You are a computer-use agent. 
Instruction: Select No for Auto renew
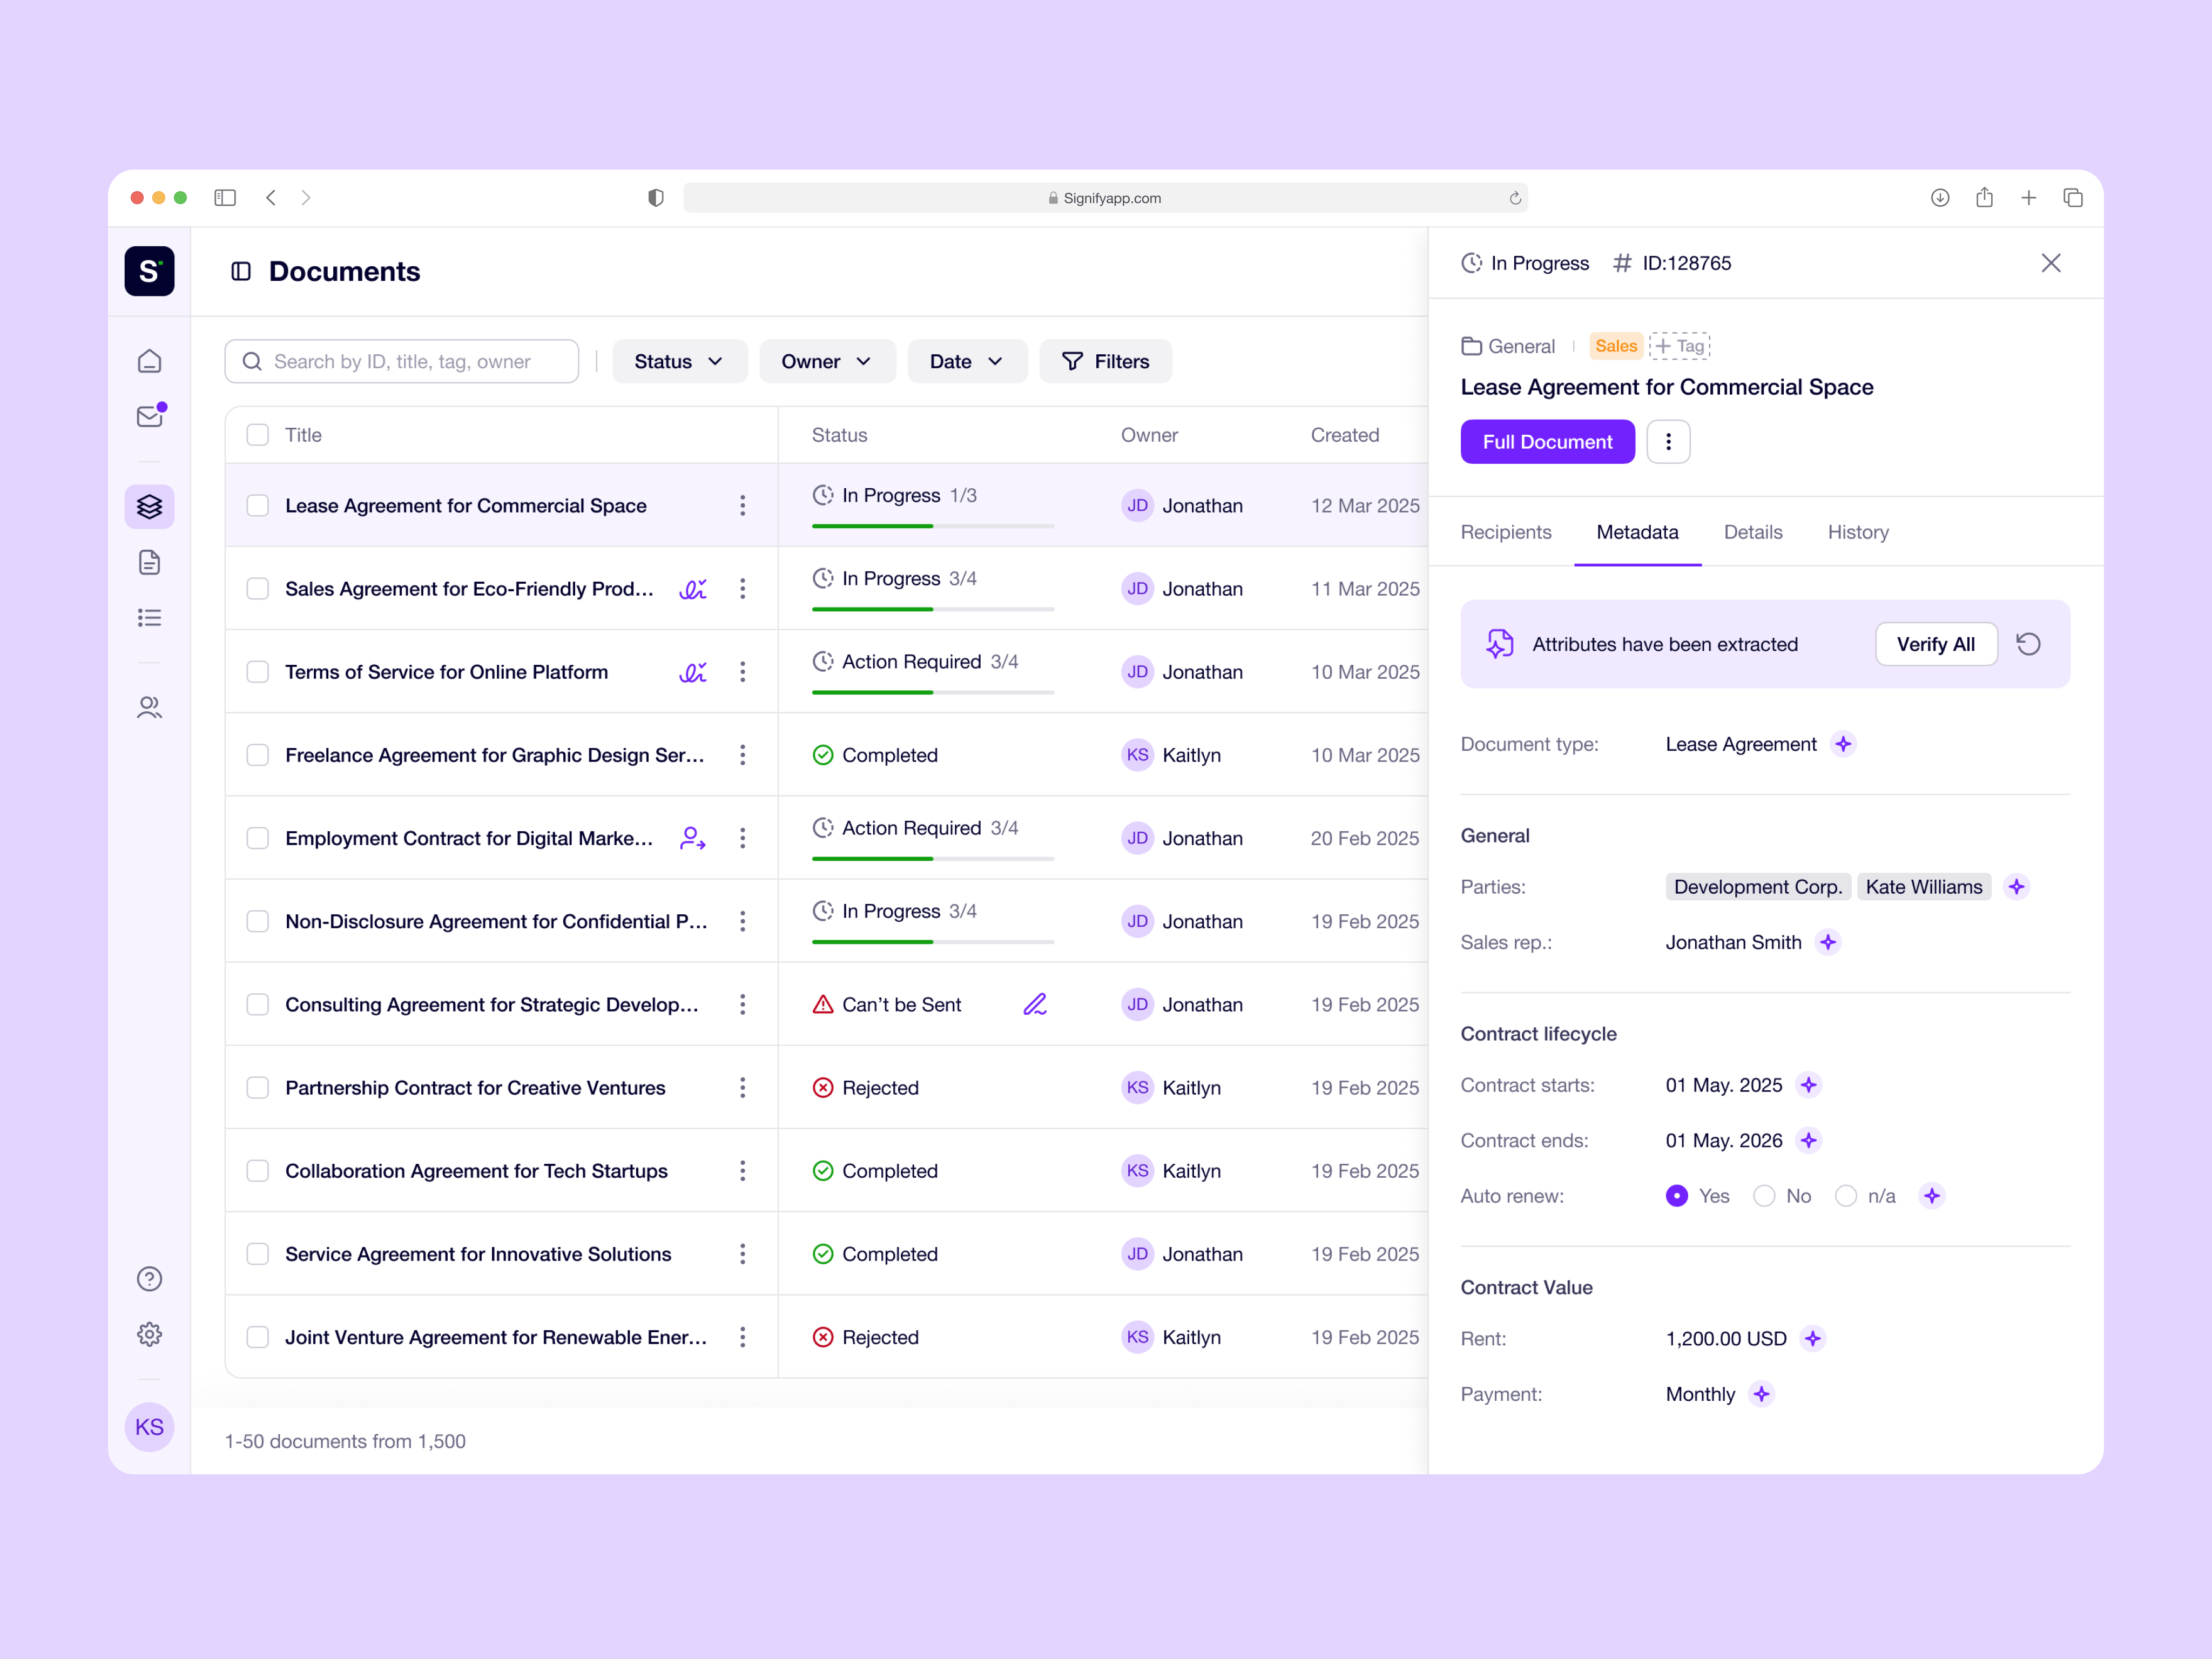click(1764, 1196)
